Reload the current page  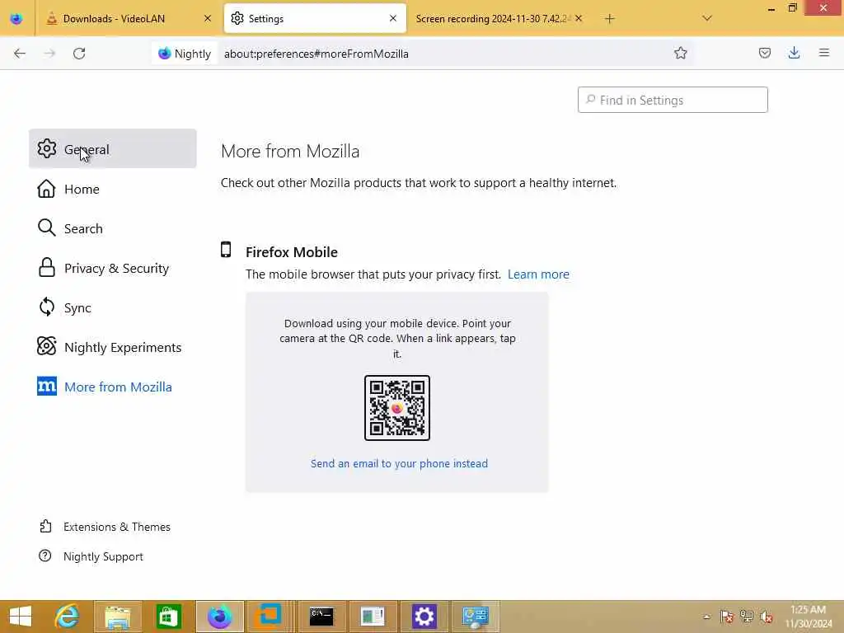[x=79, y=54]
